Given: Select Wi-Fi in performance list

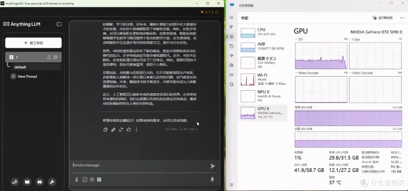Looking at the screenshot, I should click(x=263, y=79).
